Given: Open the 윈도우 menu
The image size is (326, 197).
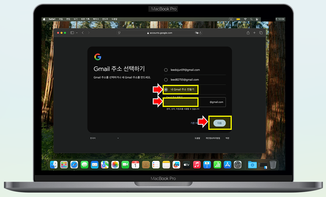Looking at the screenshot, I should tap(105, 19).
